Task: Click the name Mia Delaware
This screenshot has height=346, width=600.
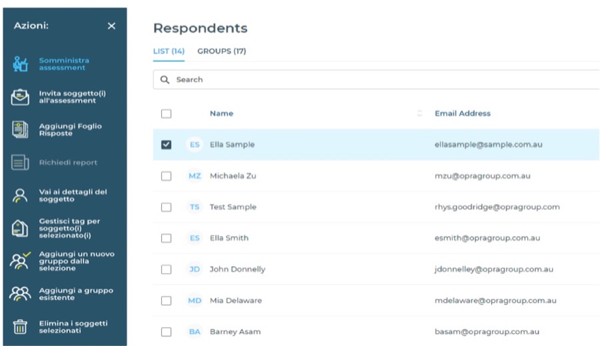Action: click(236, 301)
